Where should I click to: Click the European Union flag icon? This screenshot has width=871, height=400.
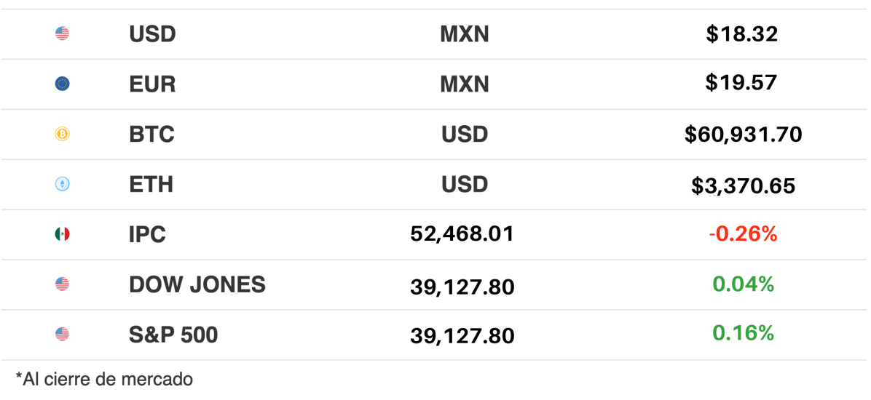pos(62,84)
